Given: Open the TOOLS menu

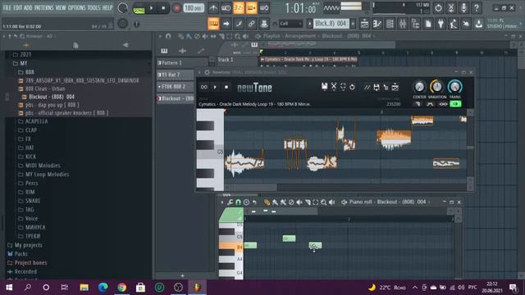Looking at the screenshot, I should click(x=94, y=7).
